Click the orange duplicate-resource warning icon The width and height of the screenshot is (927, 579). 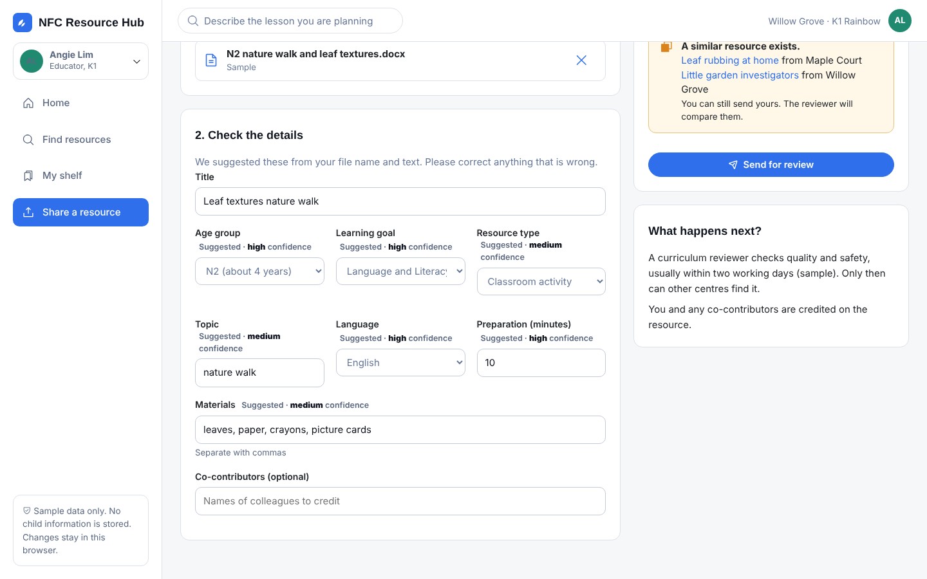pos(666,46)
